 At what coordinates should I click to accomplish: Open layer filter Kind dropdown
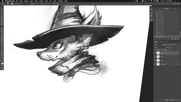[x=158, y=44]
